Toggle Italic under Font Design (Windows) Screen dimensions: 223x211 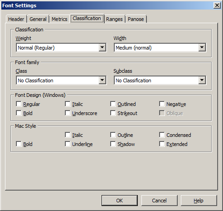click(68, 104)
